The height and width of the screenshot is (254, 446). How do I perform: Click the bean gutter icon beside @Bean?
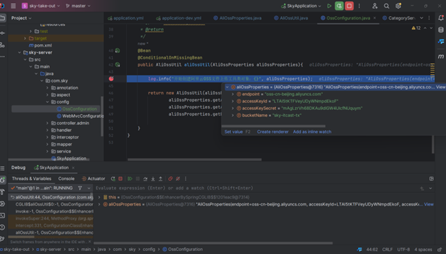click(117, 50)
